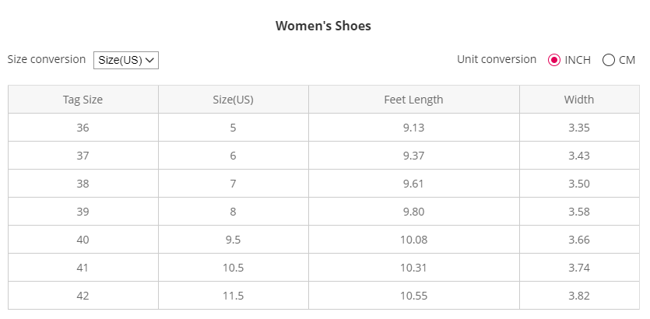Click the US size 9.5 cell
Screen dimensions: 650x319
pos(233,240)
